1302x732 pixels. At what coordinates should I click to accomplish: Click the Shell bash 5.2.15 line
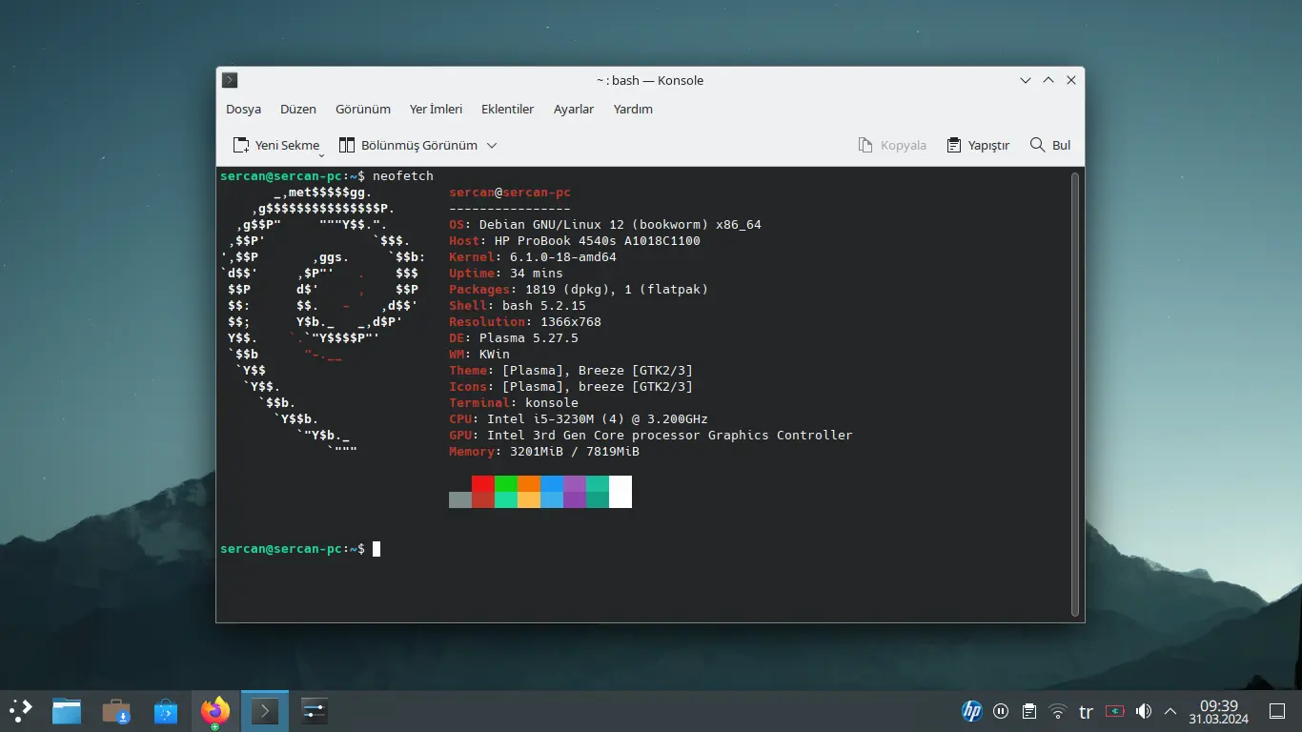coord(518,306)
